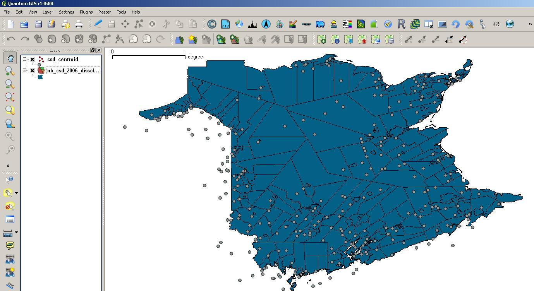Click the Zoom to Layer icon
Viewport: 534px width, 291px height.
tap(10, 123)
